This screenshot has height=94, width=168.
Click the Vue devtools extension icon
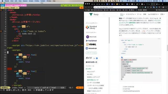tap(142, 7)
